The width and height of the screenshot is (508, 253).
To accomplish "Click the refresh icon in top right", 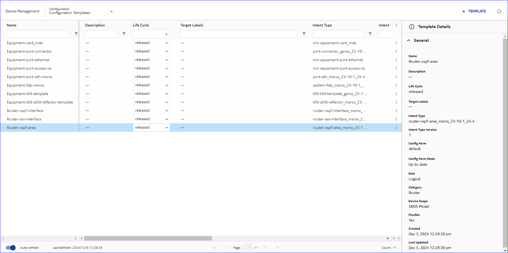I will pos(499,11).
